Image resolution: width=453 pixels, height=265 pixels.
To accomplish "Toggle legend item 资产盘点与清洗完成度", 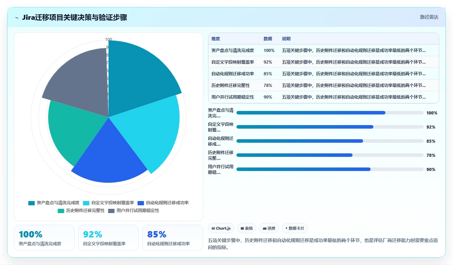I will pyautogui.click(x=54, y=203).
